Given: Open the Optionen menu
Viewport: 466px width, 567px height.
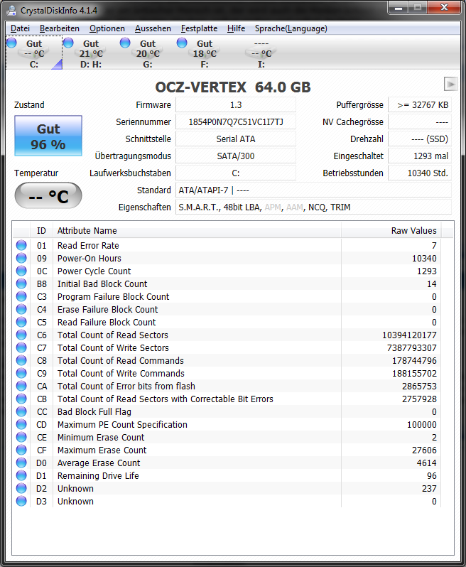Looking at the screenshot, I should pos(107,28).
